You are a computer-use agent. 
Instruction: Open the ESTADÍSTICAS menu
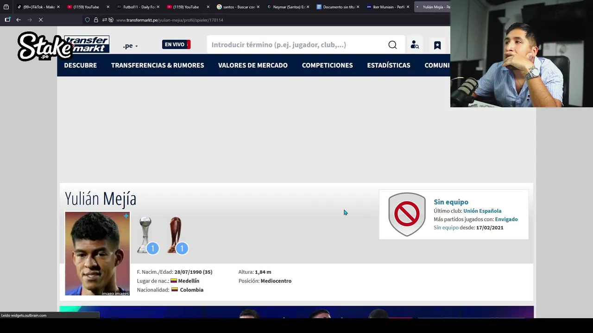click(389, 65)
